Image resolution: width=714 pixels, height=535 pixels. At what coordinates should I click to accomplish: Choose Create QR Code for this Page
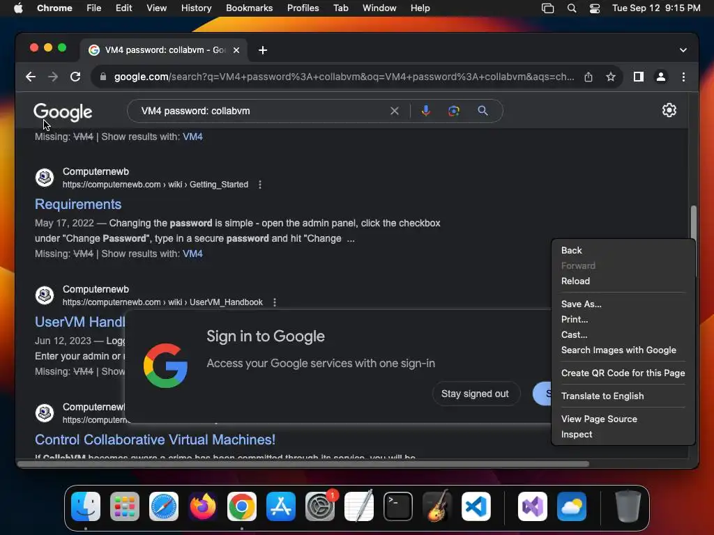623,373
